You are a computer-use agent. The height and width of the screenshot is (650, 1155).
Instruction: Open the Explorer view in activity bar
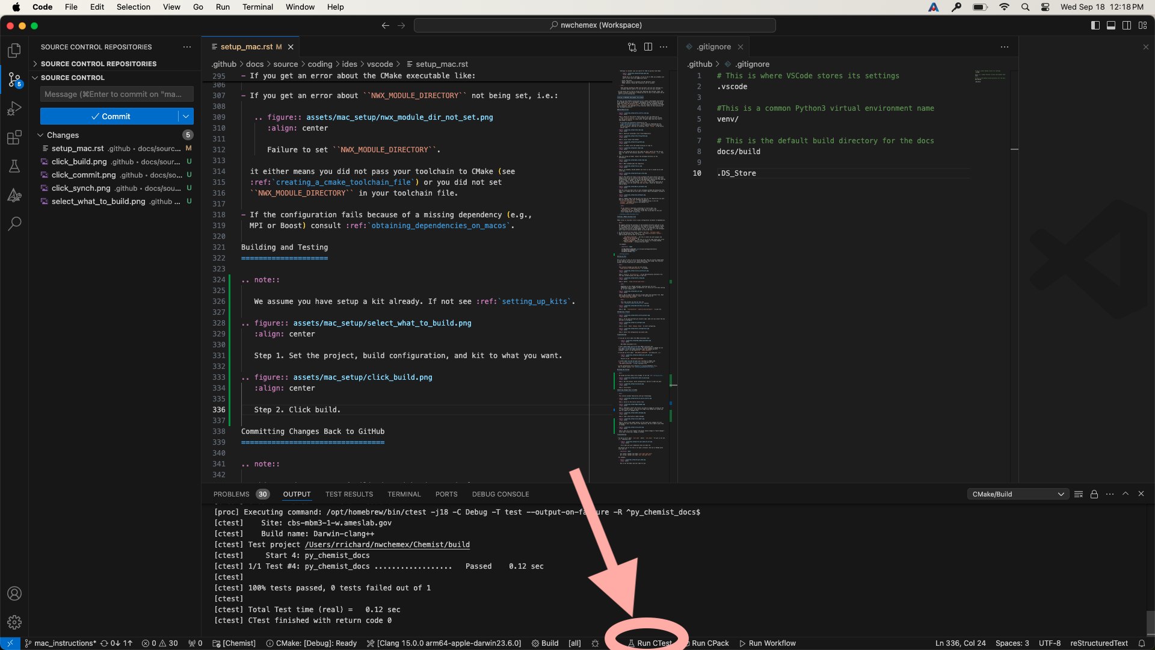(x=14, y=51)
